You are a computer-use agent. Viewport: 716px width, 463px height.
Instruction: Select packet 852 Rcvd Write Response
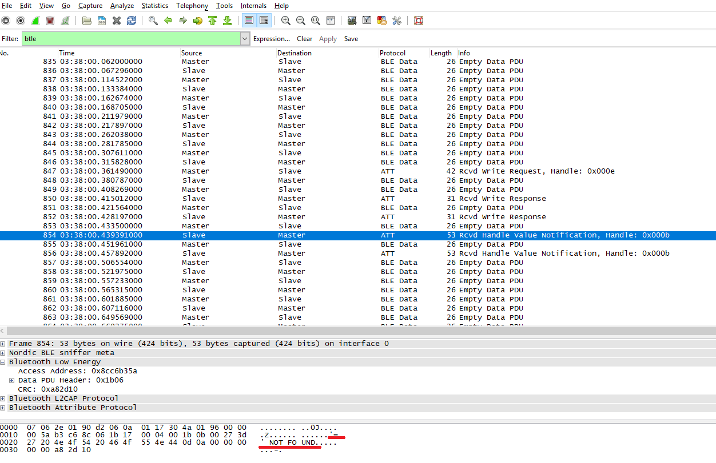pyautogui.click(x=358, y=217)
